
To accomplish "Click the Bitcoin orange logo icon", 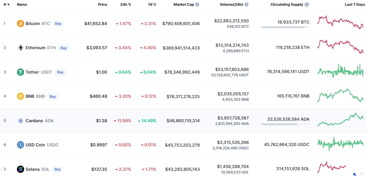I will [21, 24].
